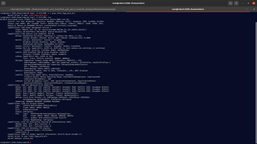The height and width of the screenshot is (144, 257).
Task: Click the 'HeaderLog: 40000001' line
Action: [38, 101]
